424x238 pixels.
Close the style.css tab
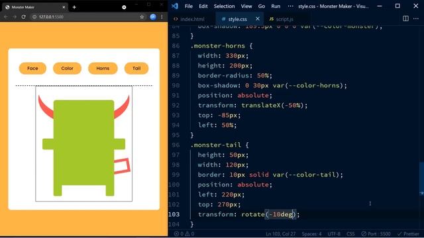(x=258, y=19)
